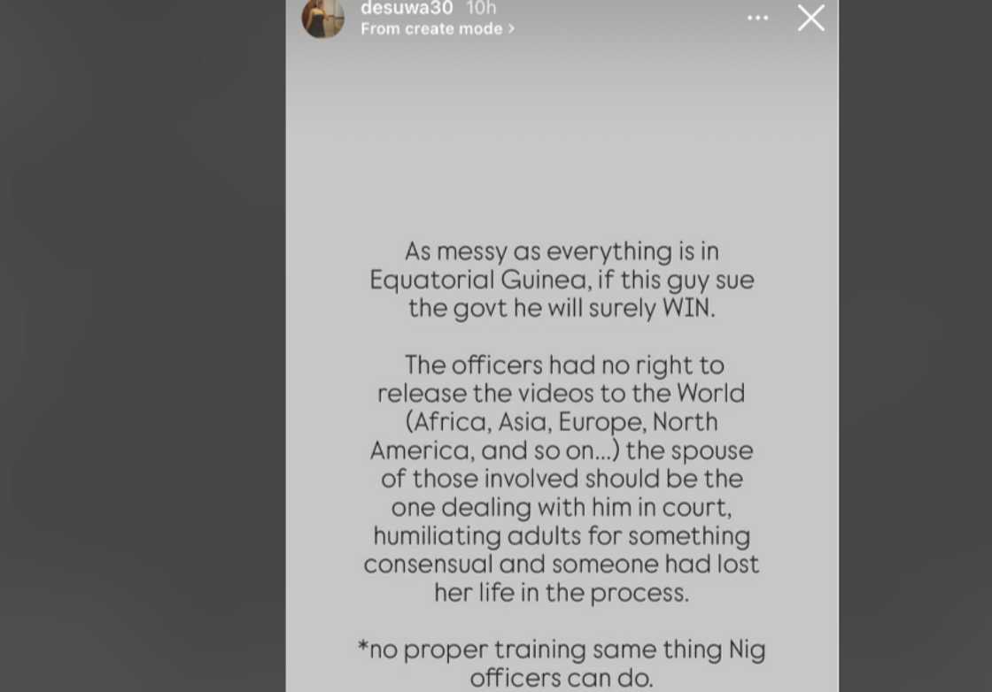Click the chevron next to create mode label
992x692 pixels.
coord(510,28)
